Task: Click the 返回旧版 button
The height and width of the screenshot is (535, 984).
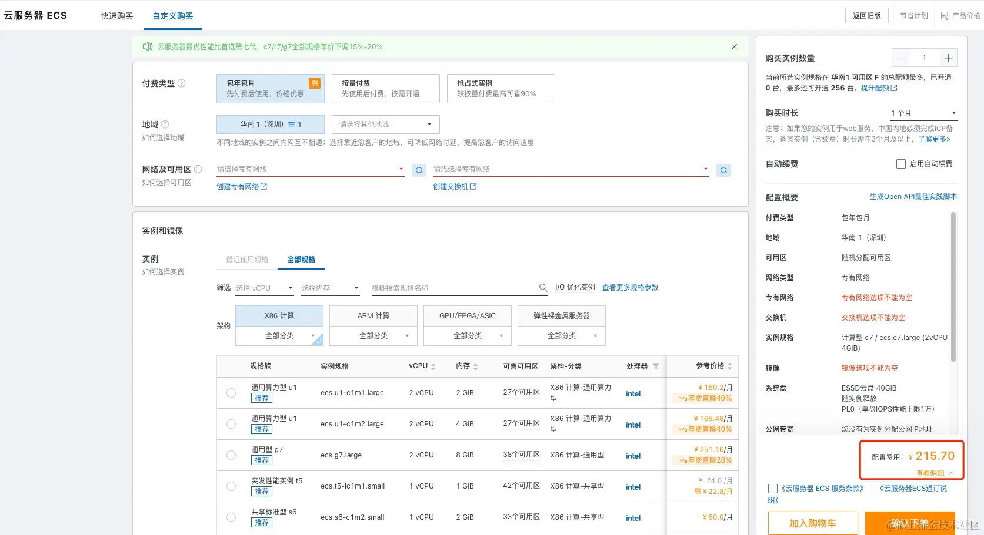Action: (x=867, y=16)
